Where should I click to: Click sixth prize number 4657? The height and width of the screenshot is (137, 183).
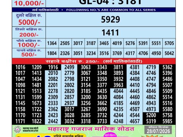[x=135, y=121]
